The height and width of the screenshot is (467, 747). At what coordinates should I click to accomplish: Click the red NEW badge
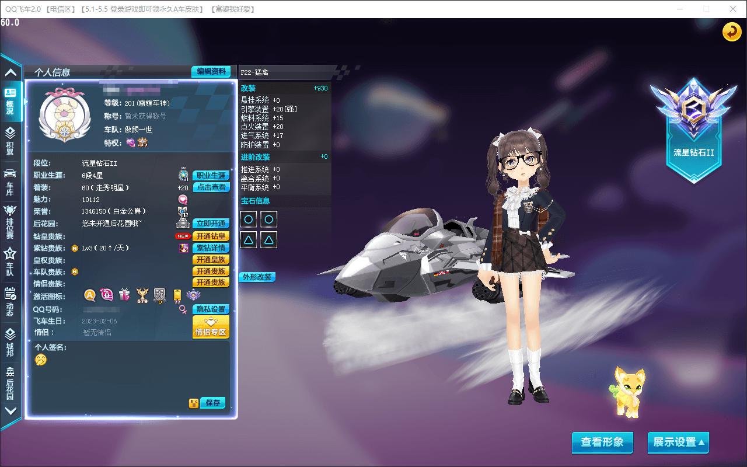point(183,236)
